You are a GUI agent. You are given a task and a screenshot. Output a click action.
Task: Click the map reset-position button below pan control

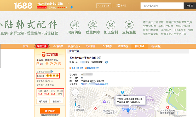[x=75, y=98]
